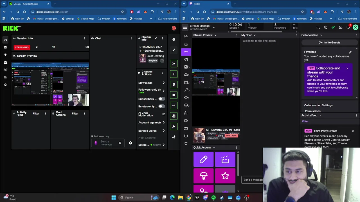The height and width of the screenshot is (202, 360).
Task: Open Twitch hamburger navigation menu
Action: pos(185,27)
